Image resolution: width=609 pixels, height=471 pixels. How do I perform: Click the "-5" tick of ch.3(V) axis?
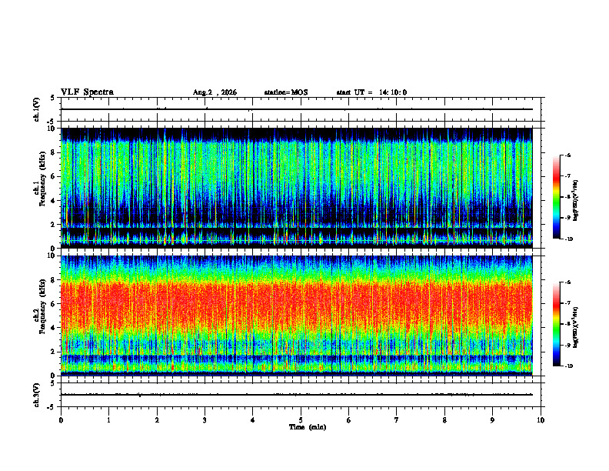[x=52, y=407]
